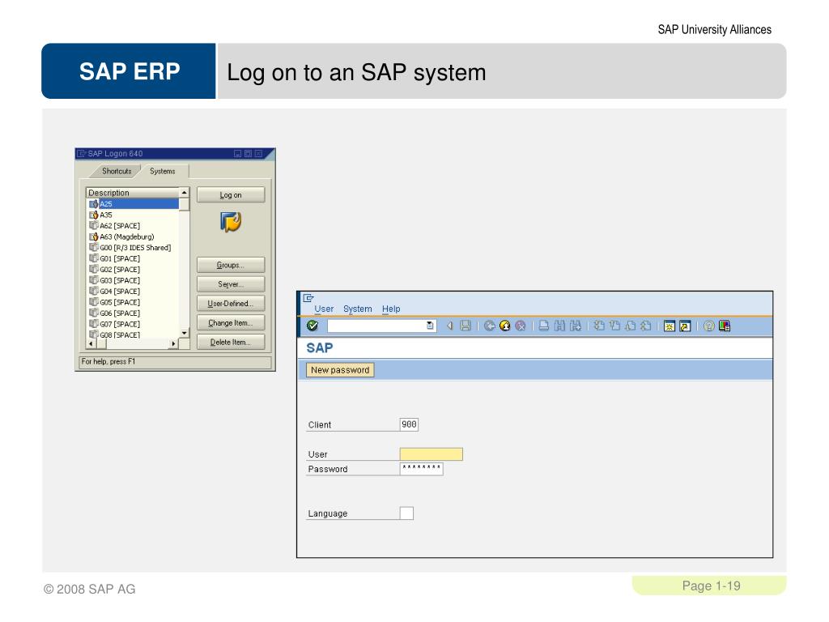The height and width of the screenshot is (622, 829).
Task: Click the Language input field
Action: 406,513
